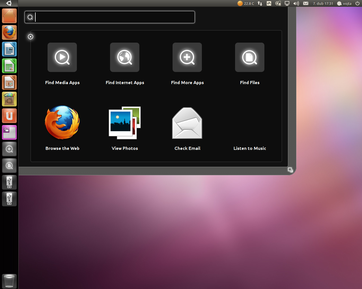Open LibreOffice Calc spreadsheet in the launcher

point(9,66)
